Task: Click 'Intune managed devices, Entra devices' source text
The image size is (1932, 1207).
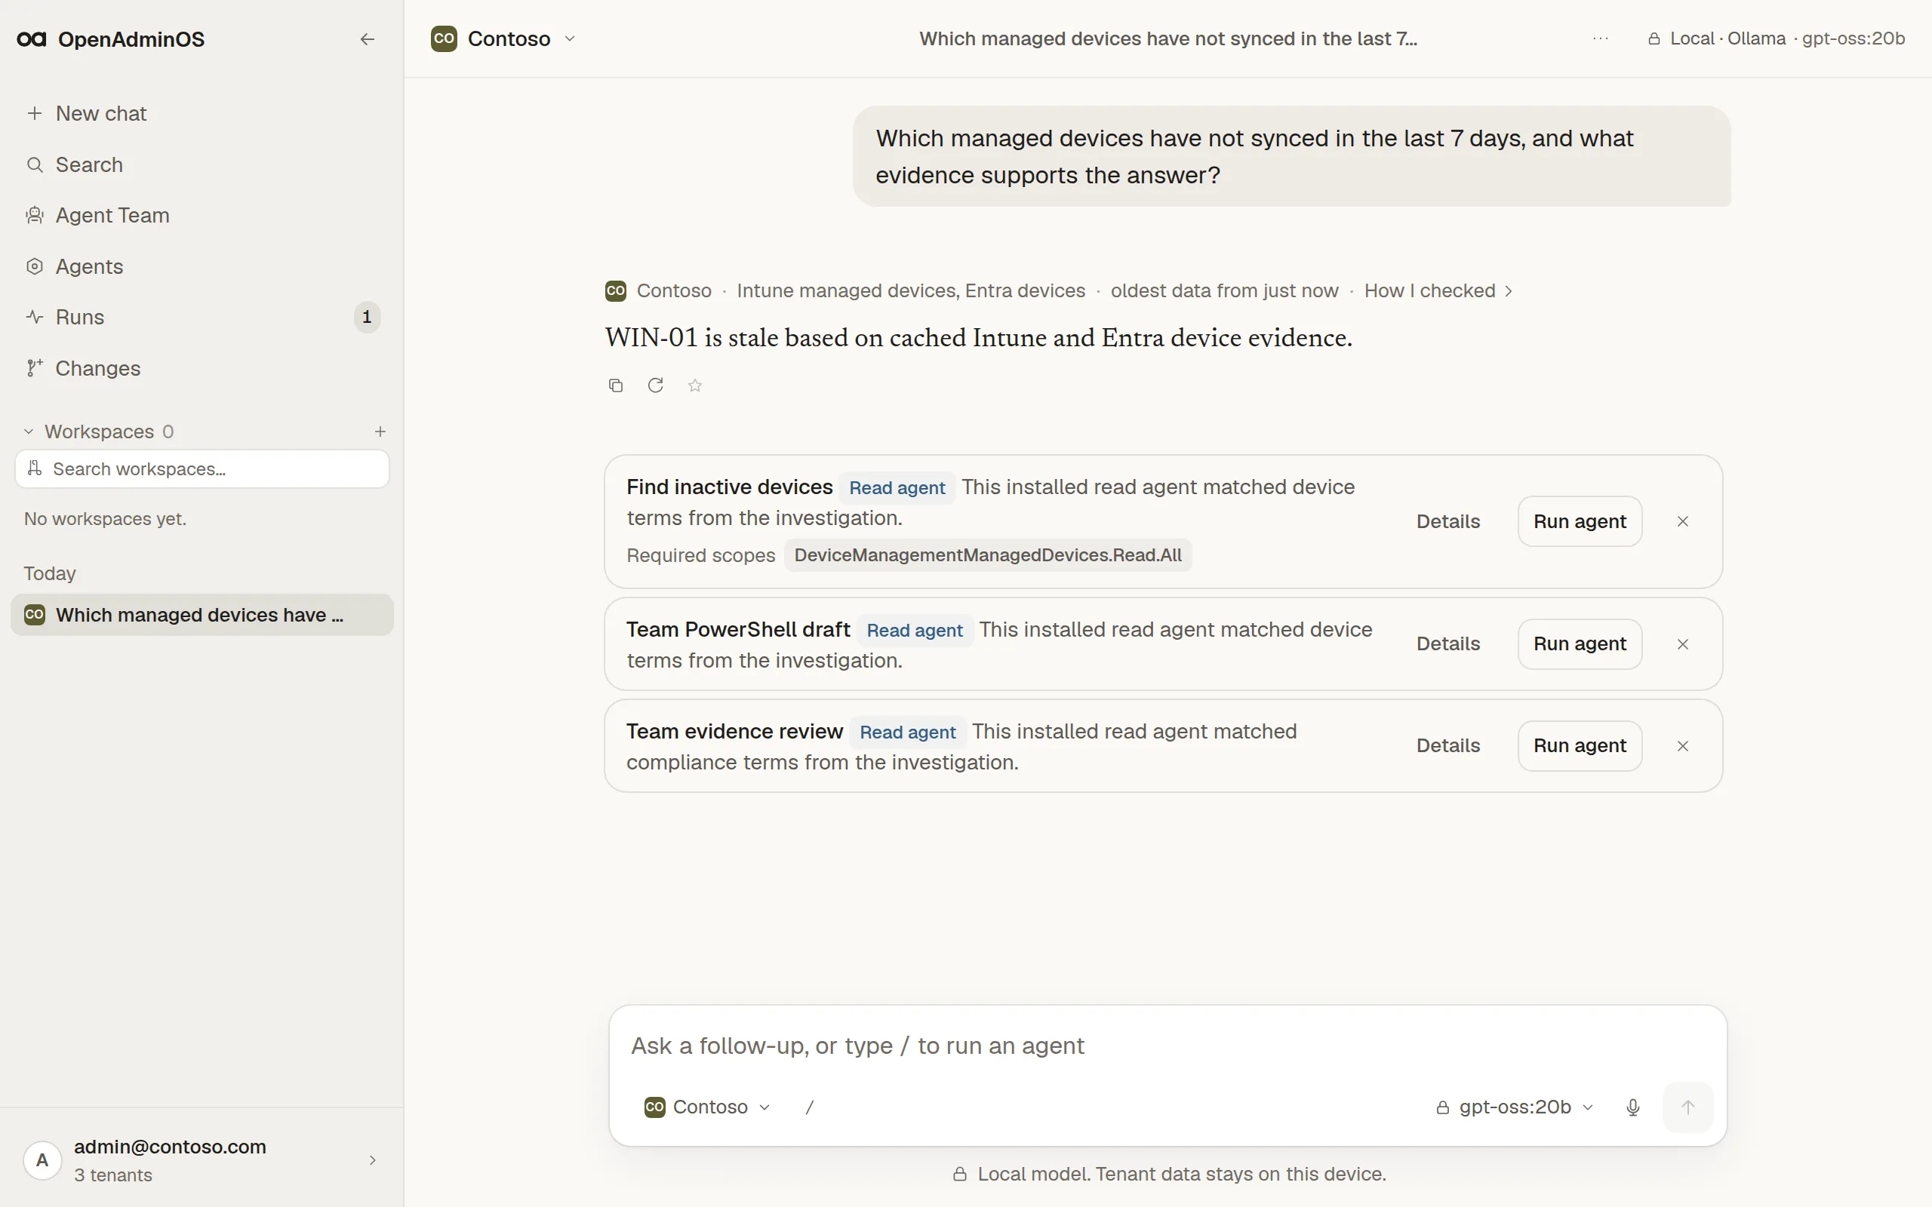Action: click(911, 290)
